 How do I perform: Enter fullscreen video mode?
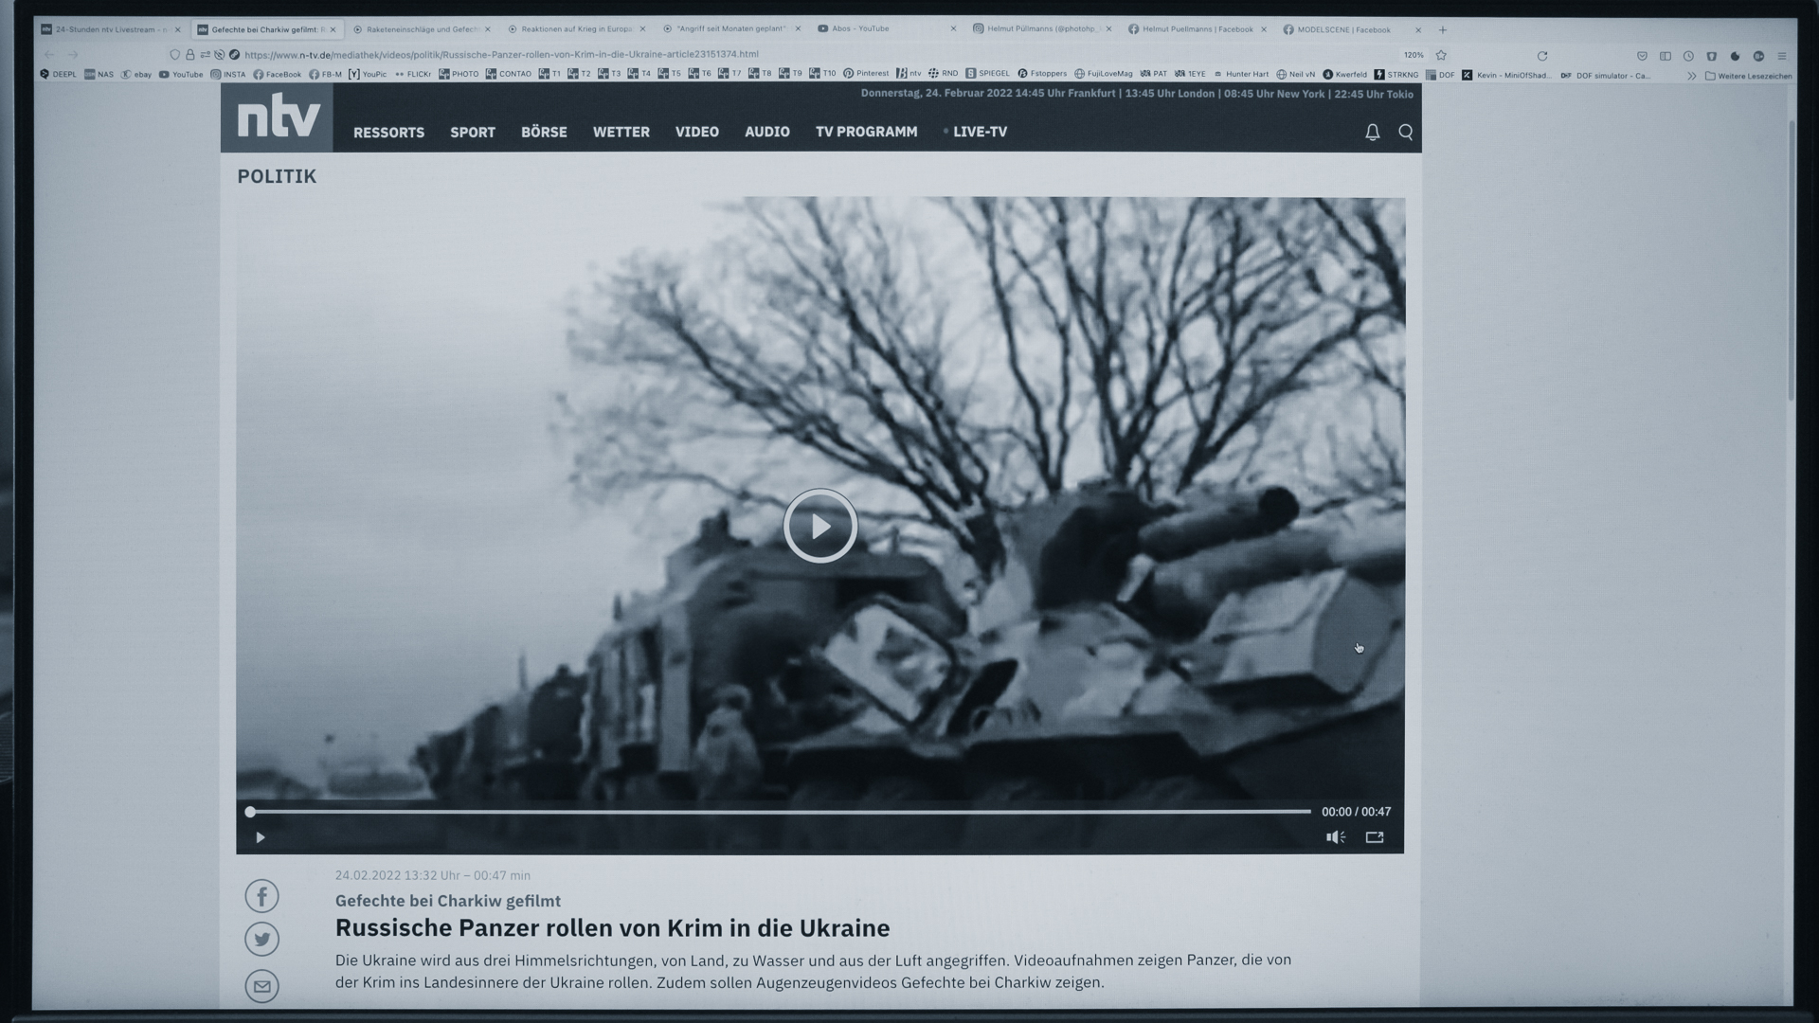tap(1375, 837)
